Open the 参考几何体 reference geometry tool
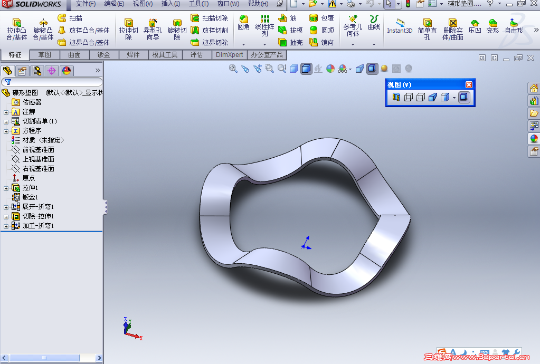 353,26
